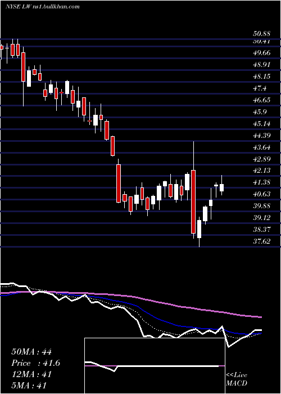
Task: Select the 39.12 price axis label
Action: [261, 218]
